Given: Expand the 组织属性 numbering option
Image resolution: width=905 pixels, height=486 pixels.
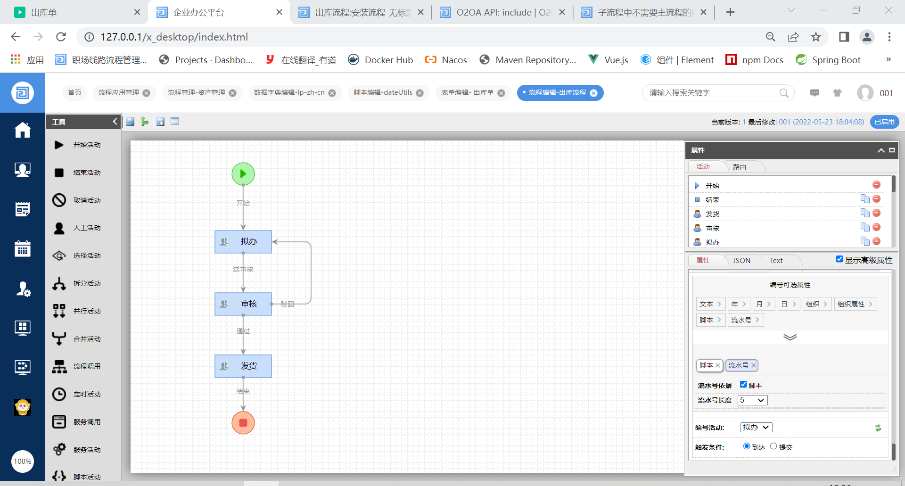Looking at the screenshot, I should pyautogui.click(x=855, y=304).
